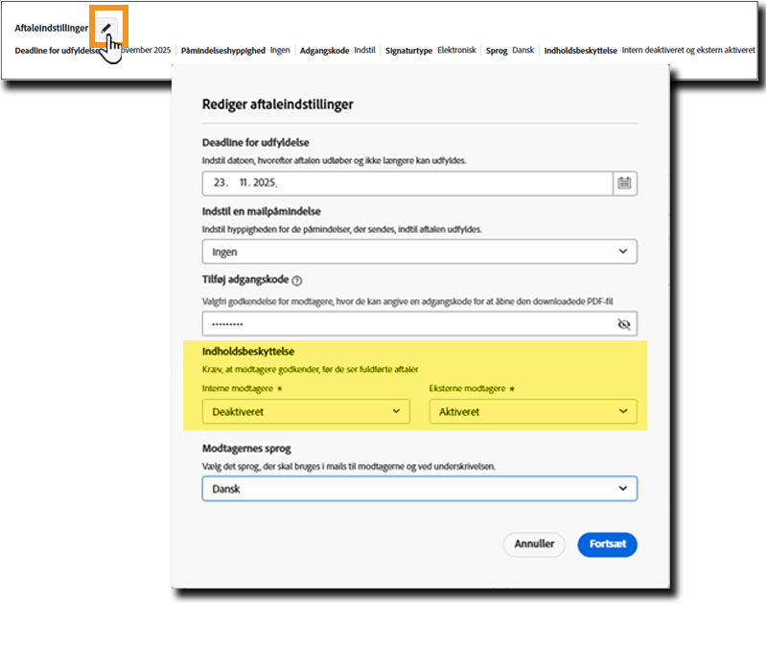The height and width of the screenshot is (648, 766).
Task: Click the deadline date input field
Action: [407, 183]
